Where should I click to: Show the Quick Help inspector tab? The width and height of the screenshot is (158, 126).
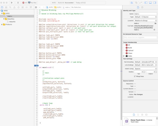142,7
